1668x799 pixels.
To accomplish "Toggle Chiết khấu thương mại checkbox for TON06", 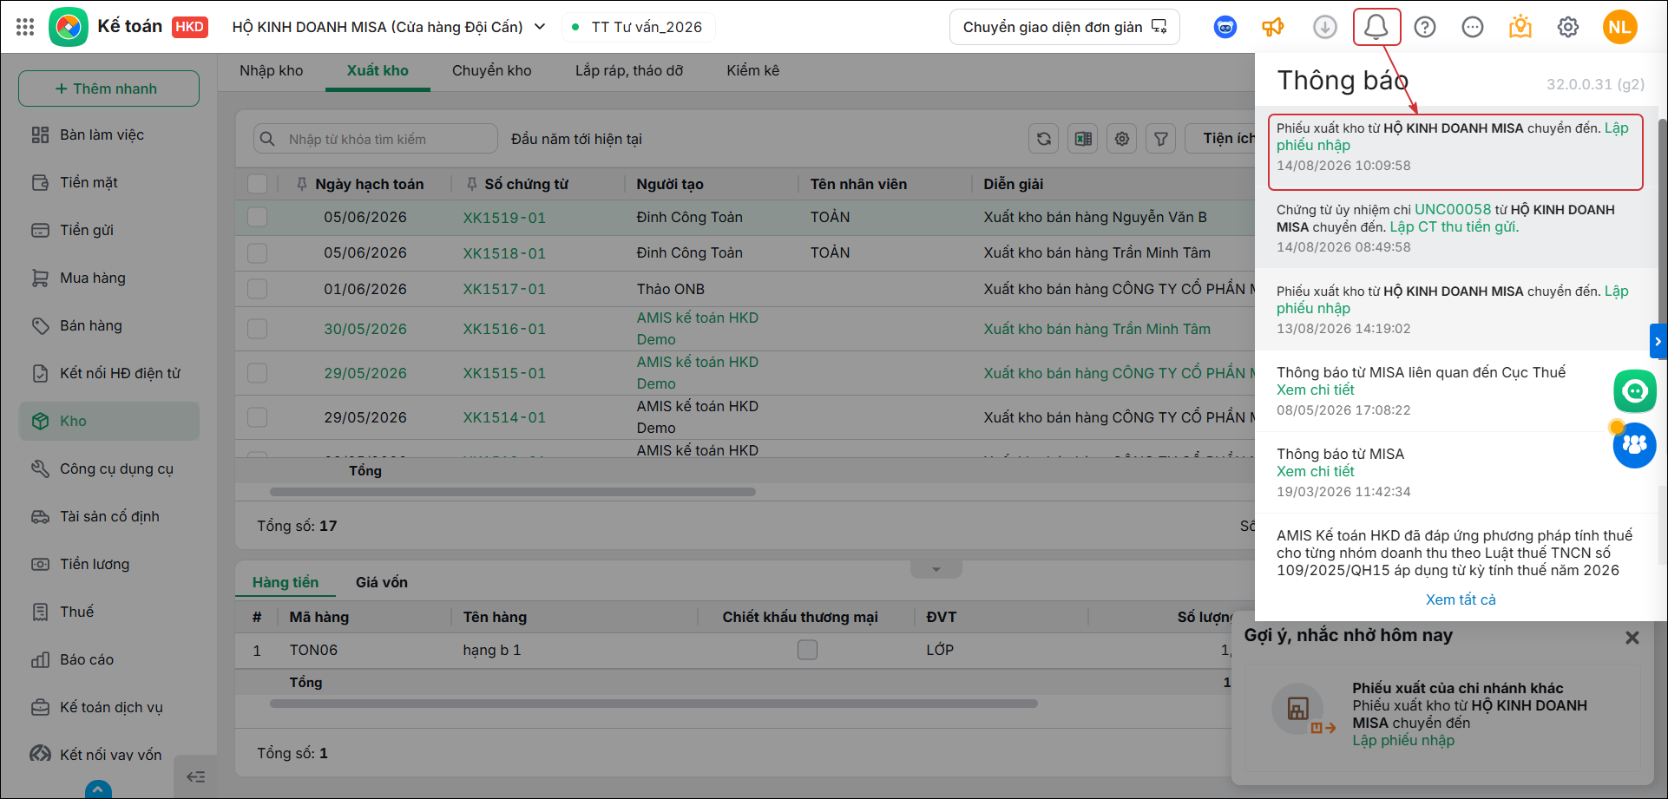I will [x=807, y=650].
